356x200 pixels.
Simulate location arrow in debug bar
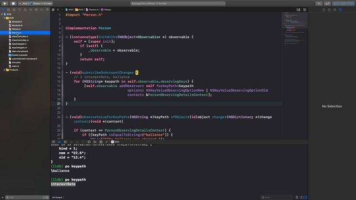coord(106,142)
